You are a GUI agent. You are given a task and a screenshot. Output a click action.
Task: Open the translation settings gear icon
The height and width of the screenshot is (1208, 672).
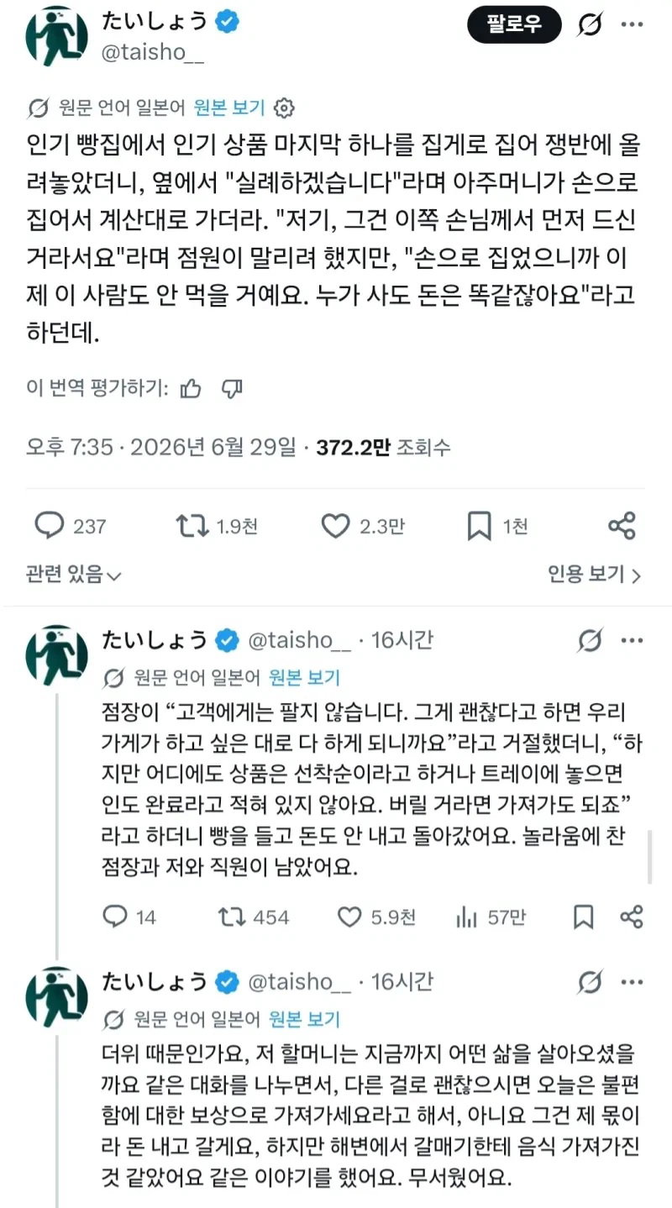click(x=285, y=108)
